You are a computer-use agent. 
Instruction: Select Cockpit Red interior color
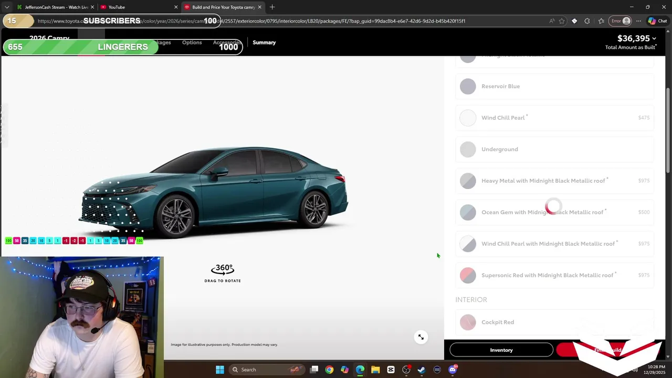tap(554, 322)
